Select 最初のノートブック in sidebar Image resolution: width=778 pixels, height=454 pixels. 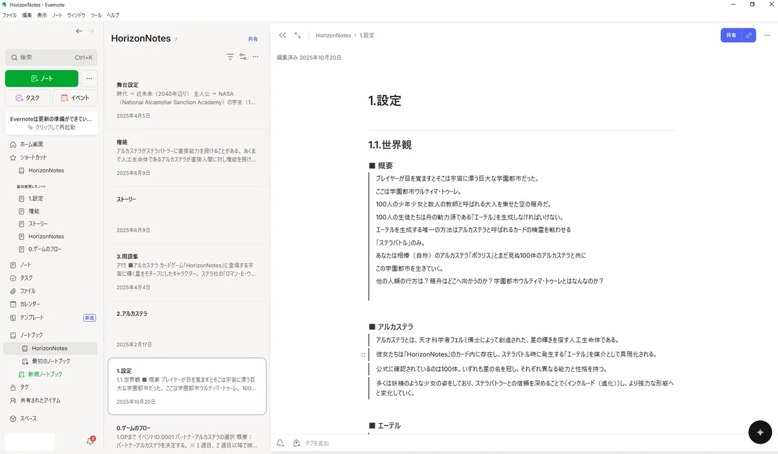click(51, 361)
